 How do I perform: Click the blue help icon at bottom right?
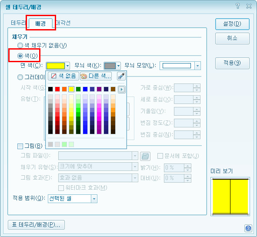[x=248, y=228]
